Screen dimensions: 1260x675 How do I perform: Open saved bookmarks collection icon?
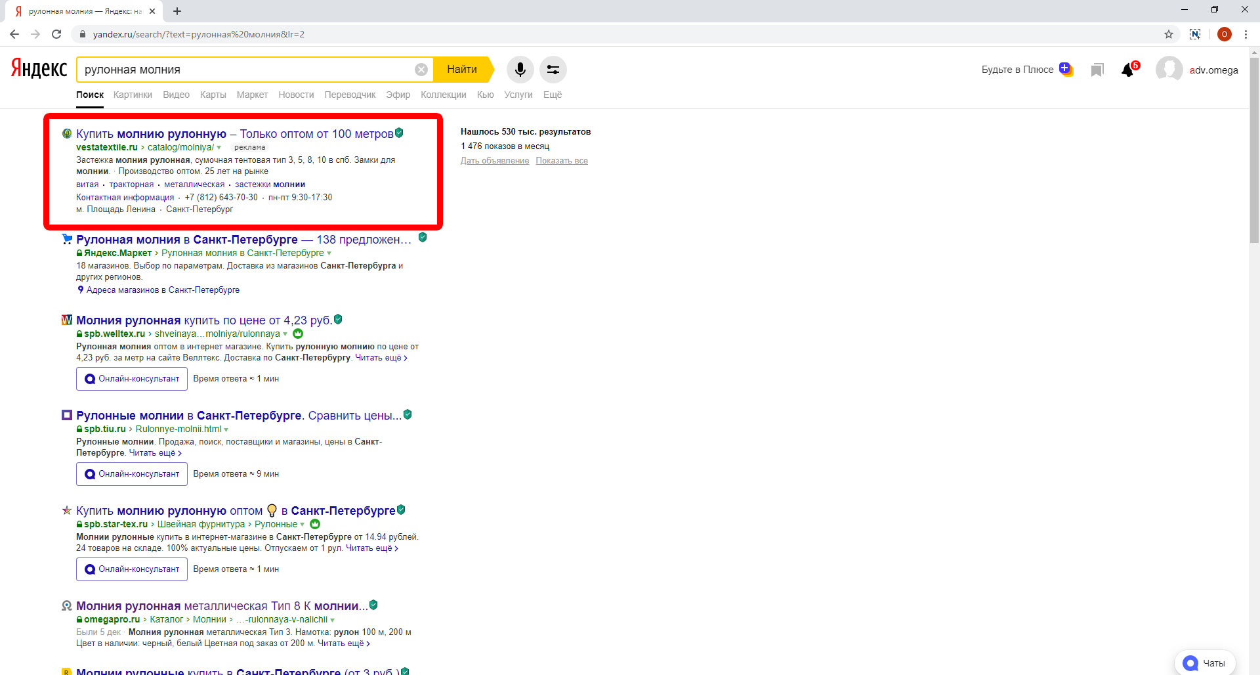click(1097, 70)
